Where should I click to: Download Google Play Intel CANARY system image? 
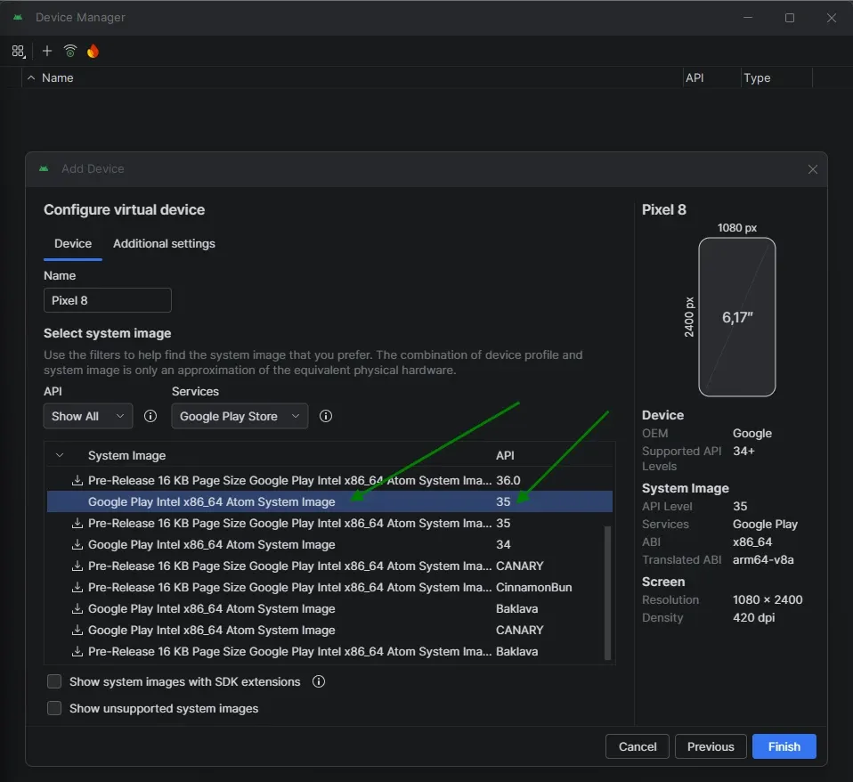77,630
